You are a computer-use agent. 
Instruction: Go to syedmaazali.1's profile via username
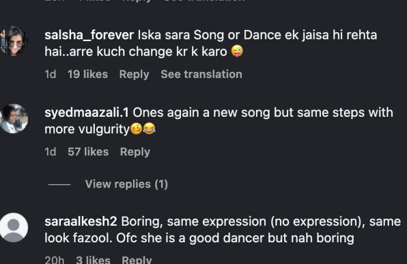pyautogui.click(x=87, y=113)
